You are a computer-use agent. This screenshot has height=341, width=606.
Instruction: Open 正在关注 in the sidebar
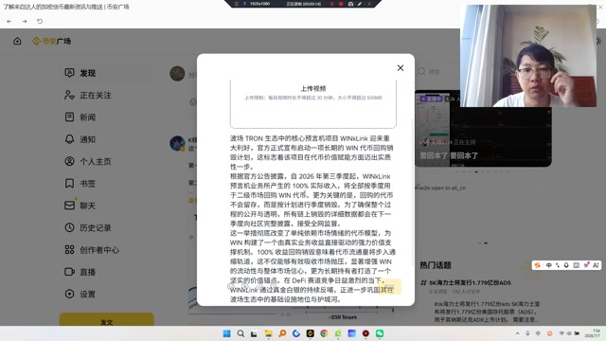click(x=107, y=95)
